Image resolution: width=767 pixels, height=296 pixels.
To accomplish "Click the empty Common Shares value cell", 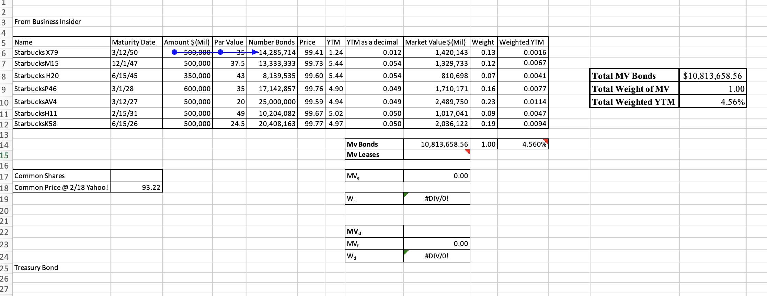I will pyautogui.click(x=136, y=176).
